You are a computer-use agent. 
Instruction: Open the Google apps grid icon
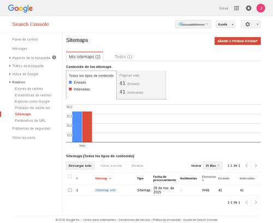pos(236,8)
